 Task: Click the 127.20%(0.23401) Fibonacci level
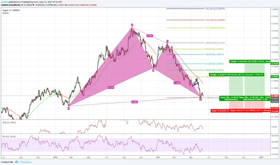pyautogui.click(x=215, y=28)
